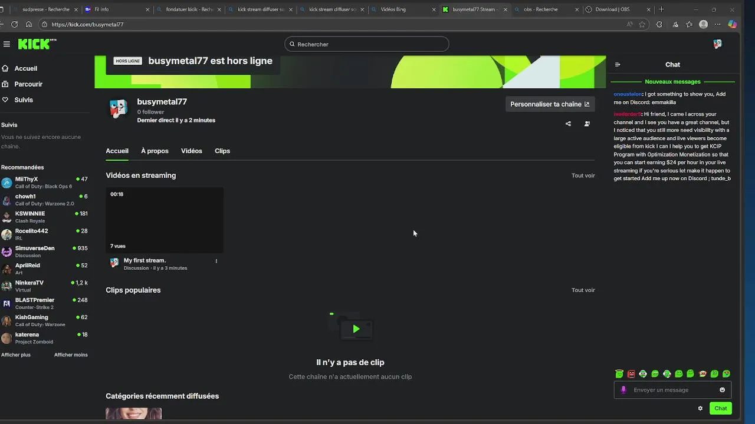
Task: Open recommended channel MiiThyX
Action: click(x=44, y=183)
